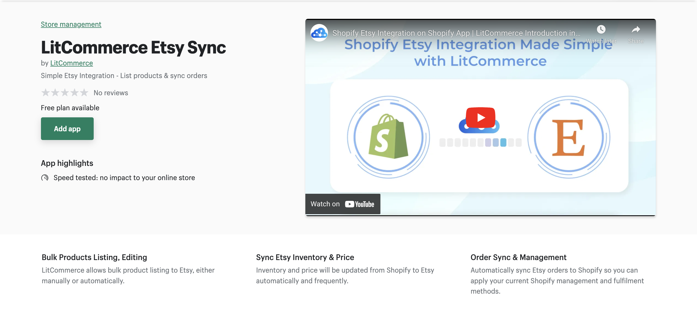The image size is (697, 322).
Task: Click the speed tested gauge icon
Action: 45,178
